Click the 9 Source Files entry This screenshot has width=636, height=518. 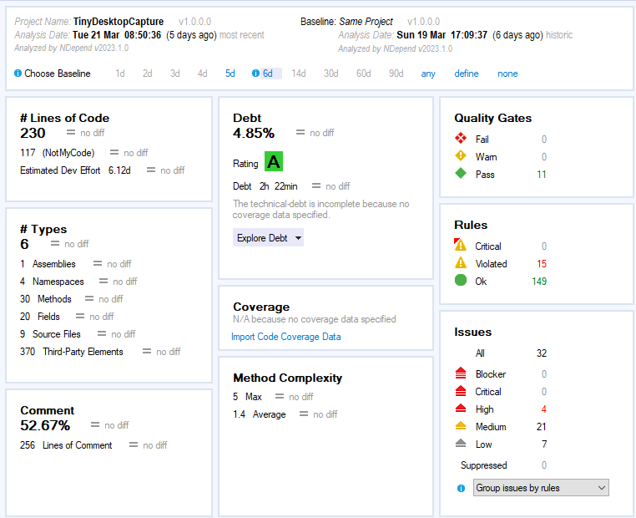pyautogui.click(x=50, y=334)
